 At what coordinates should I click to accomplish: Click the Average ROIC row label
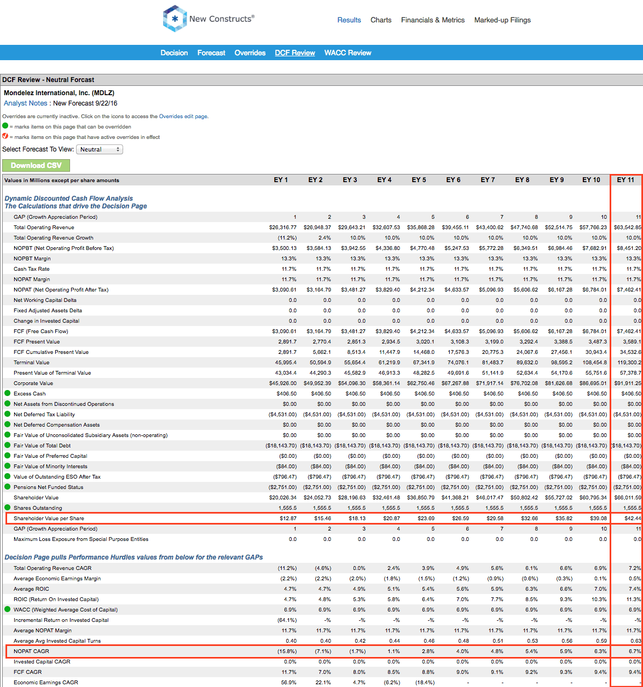[31, 589]
